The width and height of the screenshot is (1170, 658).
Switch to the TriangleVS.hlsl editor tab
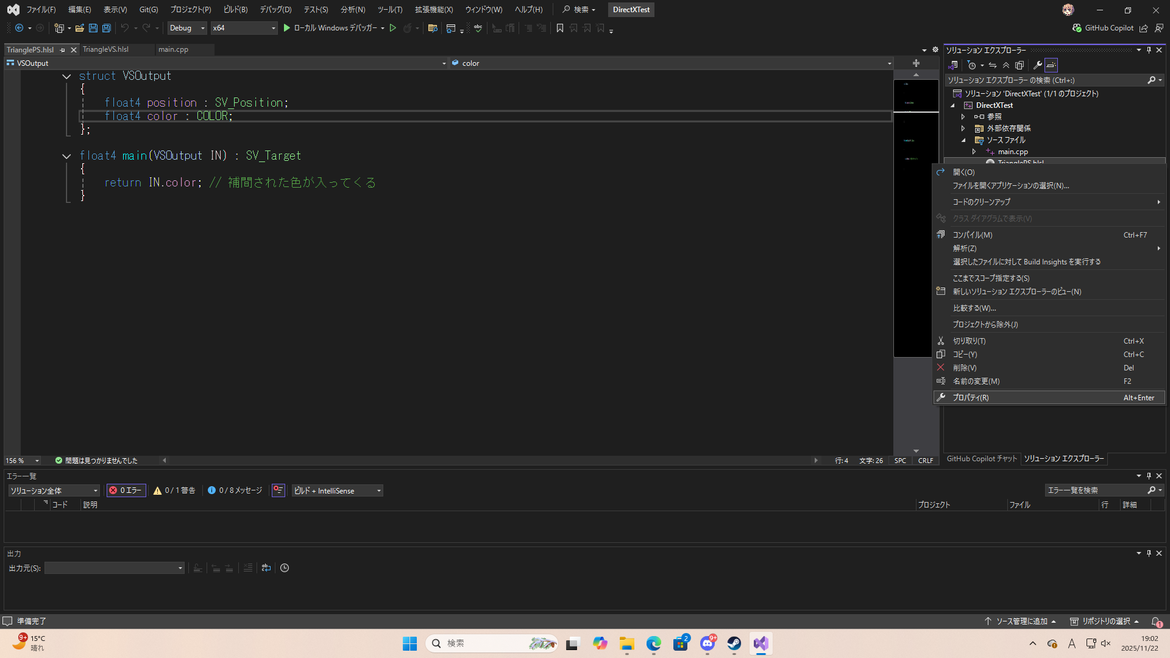pyautogui.click(x=106, y=49)
